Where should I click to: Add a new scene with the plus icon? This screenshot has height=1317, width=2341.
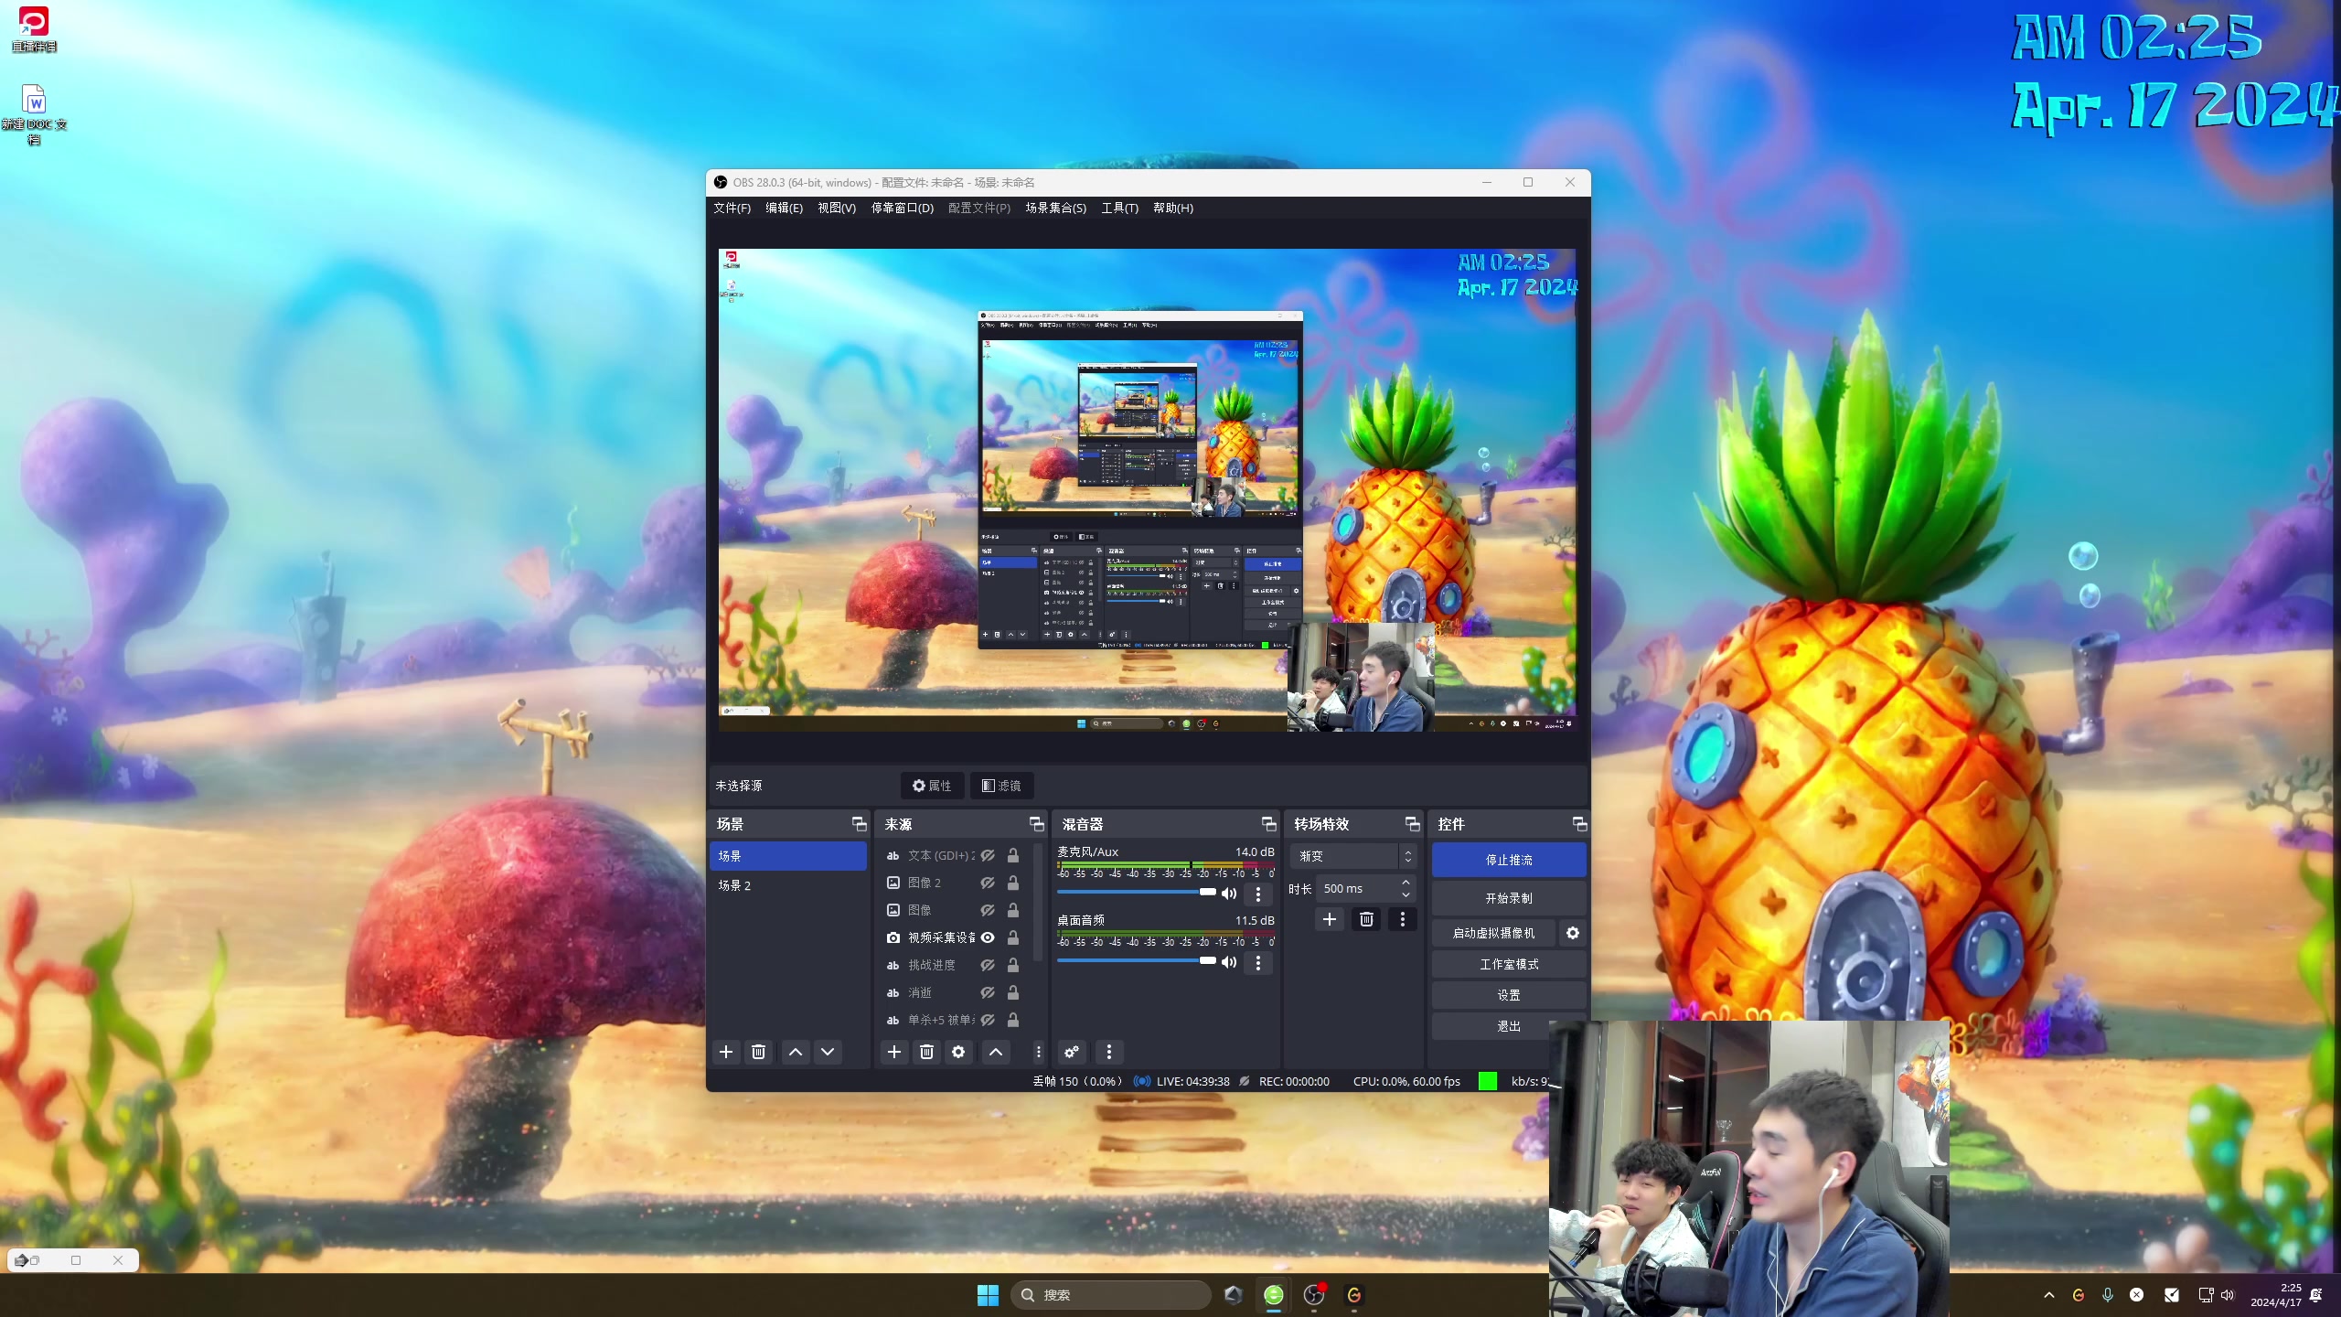coord(726,1052)
